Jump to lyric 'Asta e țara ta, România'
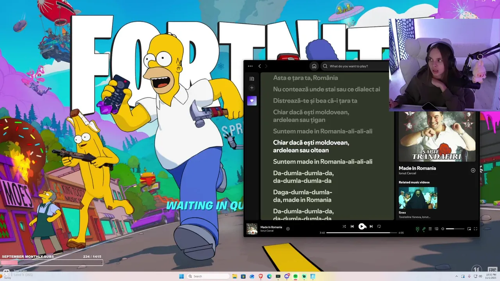500x281 pixels. point(305,78)
